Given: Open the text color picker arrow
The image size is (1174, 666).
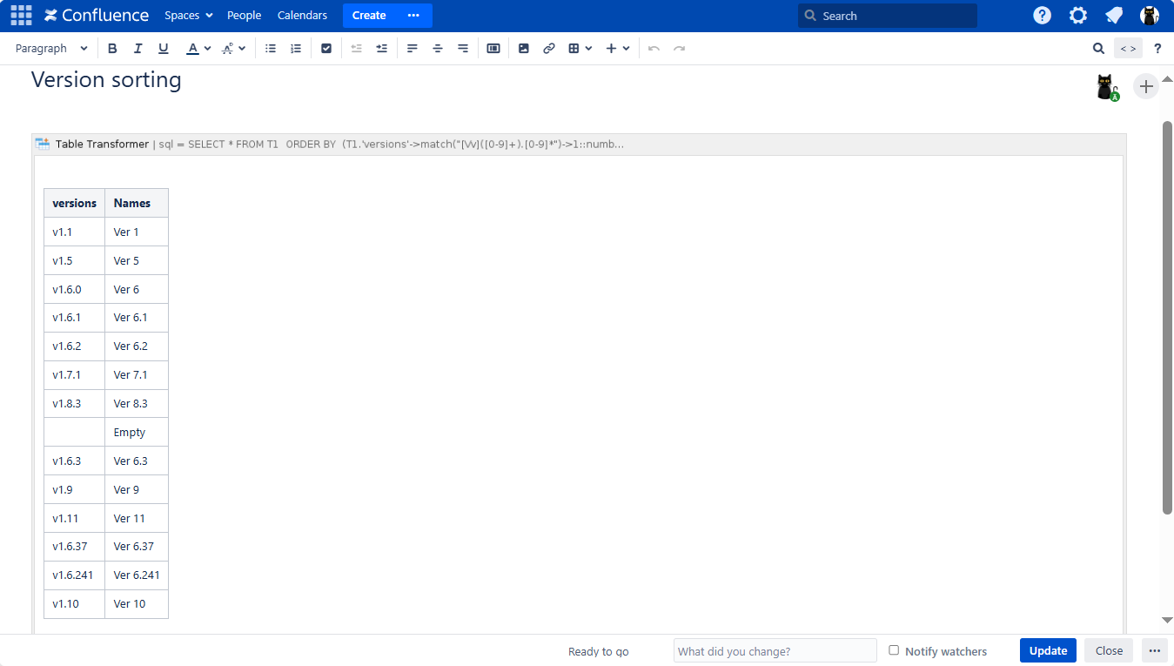Looking at the screenshot, I should (x=207, y=49).
